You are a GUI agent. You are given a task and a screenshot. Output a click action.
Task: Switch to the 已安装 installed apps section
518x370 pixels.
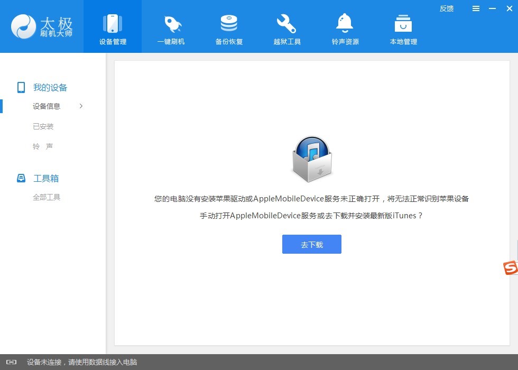[43, 126]
